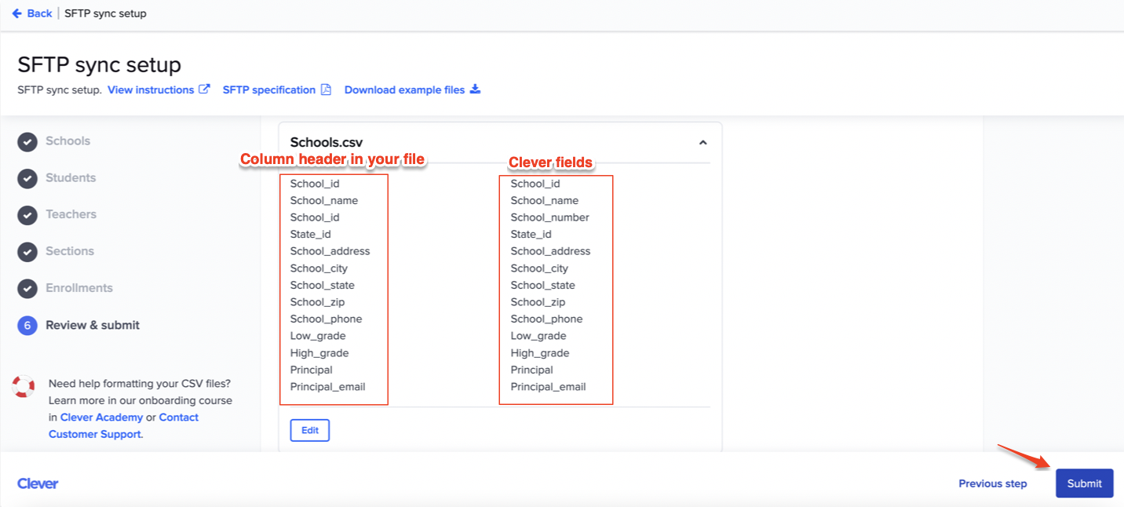Select the Students completed step indicator
1124x507 pixels.
(x=27, y=178)
